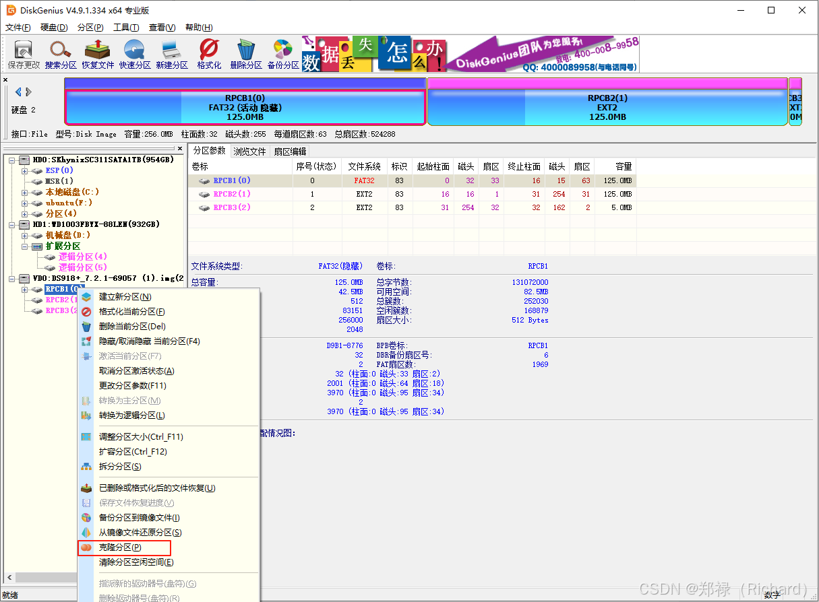The height and width of the screenshot is (602, 819).
Task: Choose 清除分区空闲空间(E)
Action: [169, 562]
